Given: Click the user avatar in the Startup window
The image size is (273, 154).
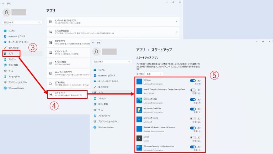Looking at the screenshot, I should (x=96, y=51).
